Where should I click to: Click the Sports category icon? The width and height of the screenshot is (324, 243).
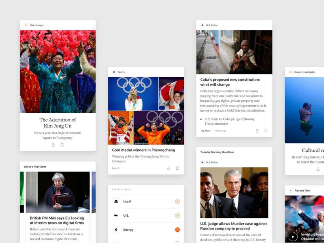pos(114,72)
